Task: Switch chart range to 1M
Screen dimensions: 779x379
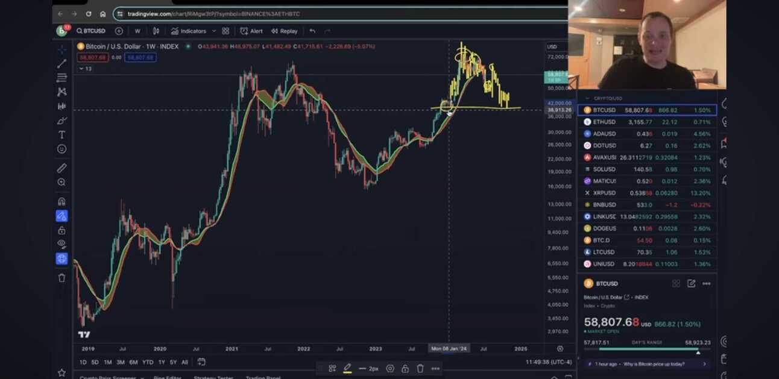Action: (107, 362)
